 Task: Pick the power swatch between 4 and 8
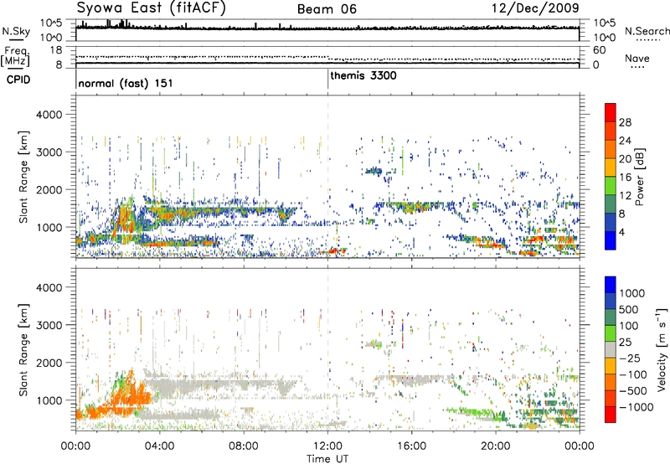click(x=611, y=222)
